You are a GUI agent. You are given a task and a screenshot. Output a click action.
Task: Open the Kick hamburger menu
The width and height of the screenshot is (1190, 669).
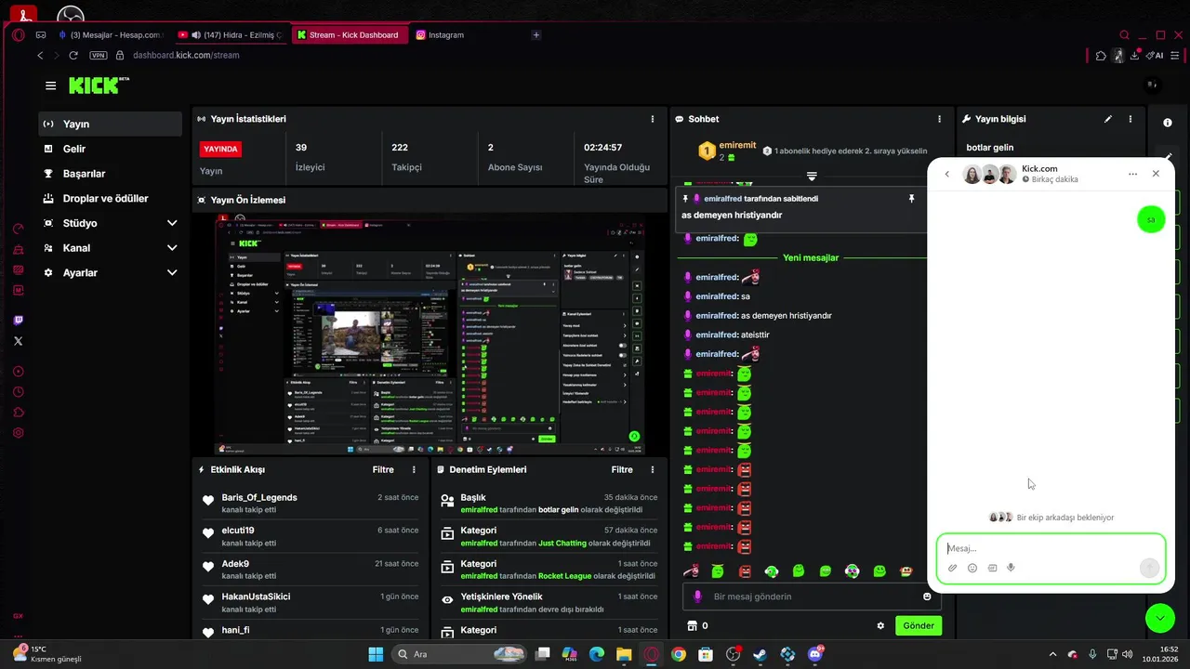[50, 85]
